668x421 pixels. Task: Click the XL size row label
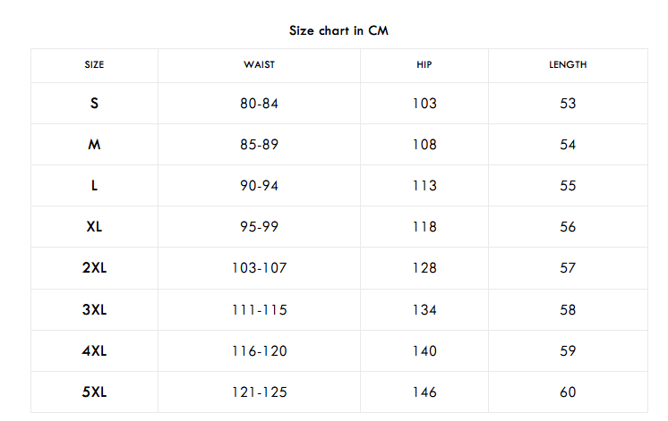click(x=94, y=227)
